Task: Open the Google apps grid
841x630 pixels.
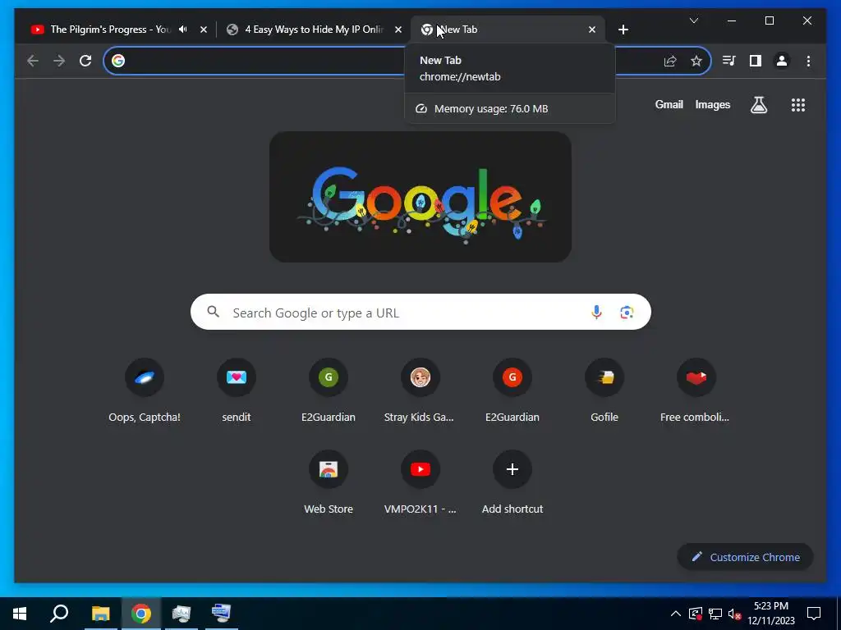Action: pos(798,105)
